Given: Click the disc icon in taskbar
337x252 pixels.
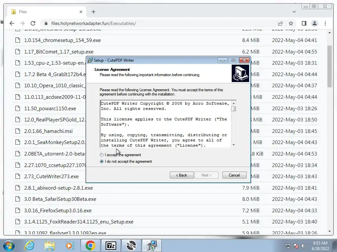Looking at the screenshot, I should click(131, 245).
